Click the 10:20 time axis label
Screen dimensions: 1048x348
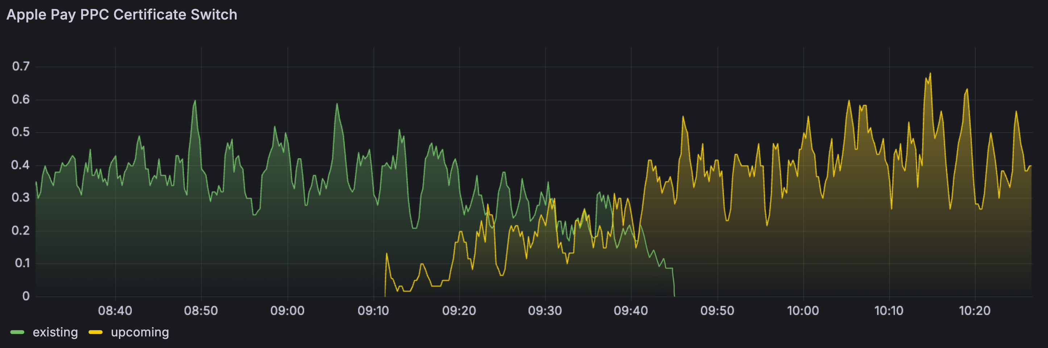pos(974,311)
